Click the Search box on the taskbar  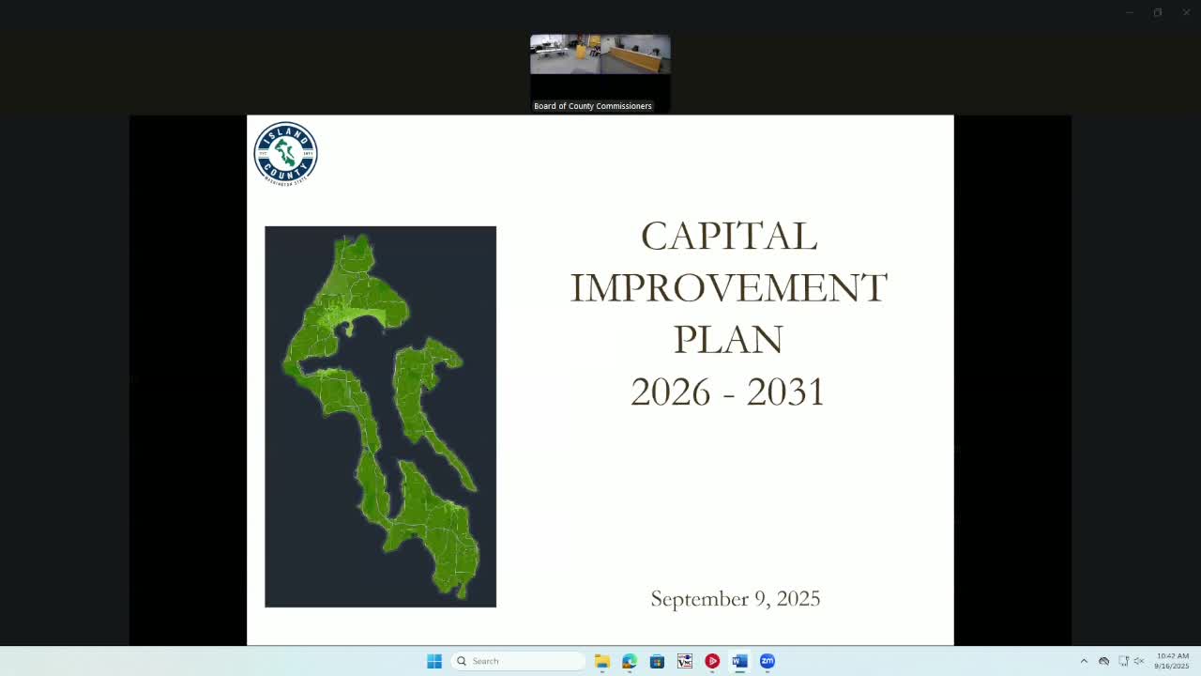coord(518,661)
